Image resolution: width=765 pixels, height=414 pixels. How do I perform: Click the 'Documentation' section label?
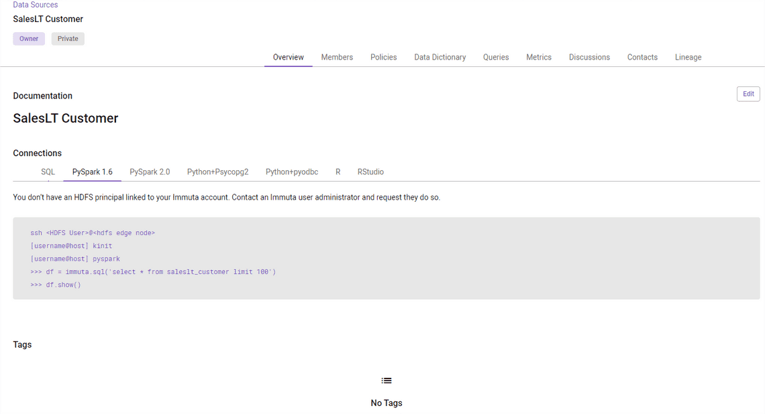tap(43, 96)
